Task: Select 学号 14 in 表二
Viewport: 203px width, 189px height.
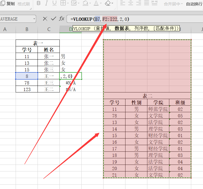Action: pyautogui.click(x=115, y=129)
